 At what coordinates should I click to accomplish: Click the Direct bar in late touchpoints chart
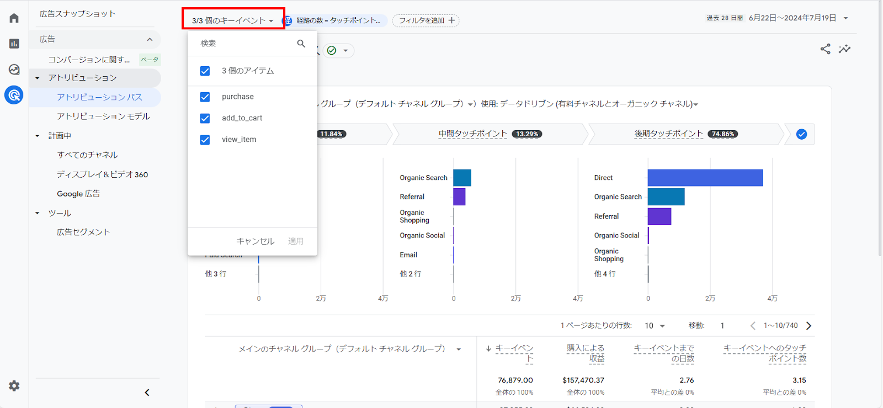click(x=705, y=178)
